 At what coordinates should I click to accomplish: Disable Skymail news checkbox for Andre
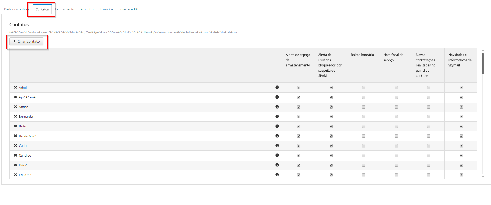[461, 107]
